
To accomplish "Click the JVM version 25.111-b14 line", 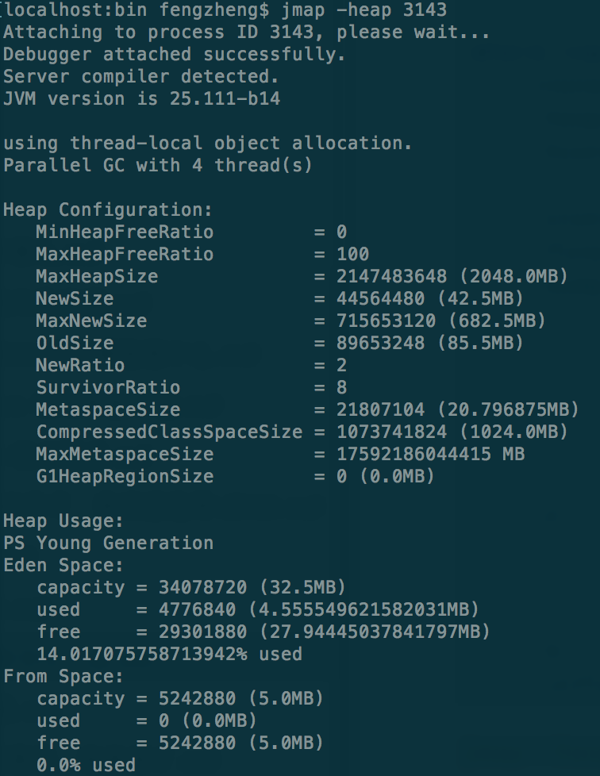I will pyautogui.click(x=141, y=99).
